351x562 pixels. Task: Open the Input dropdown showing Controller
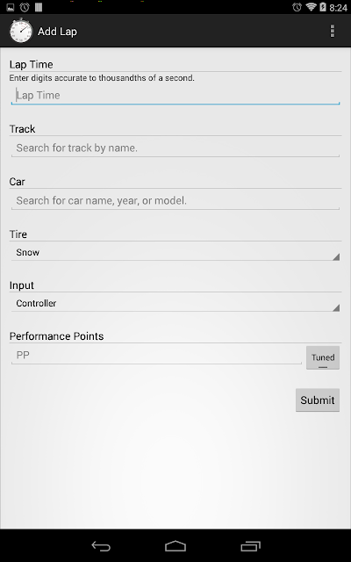pos(175,303)
